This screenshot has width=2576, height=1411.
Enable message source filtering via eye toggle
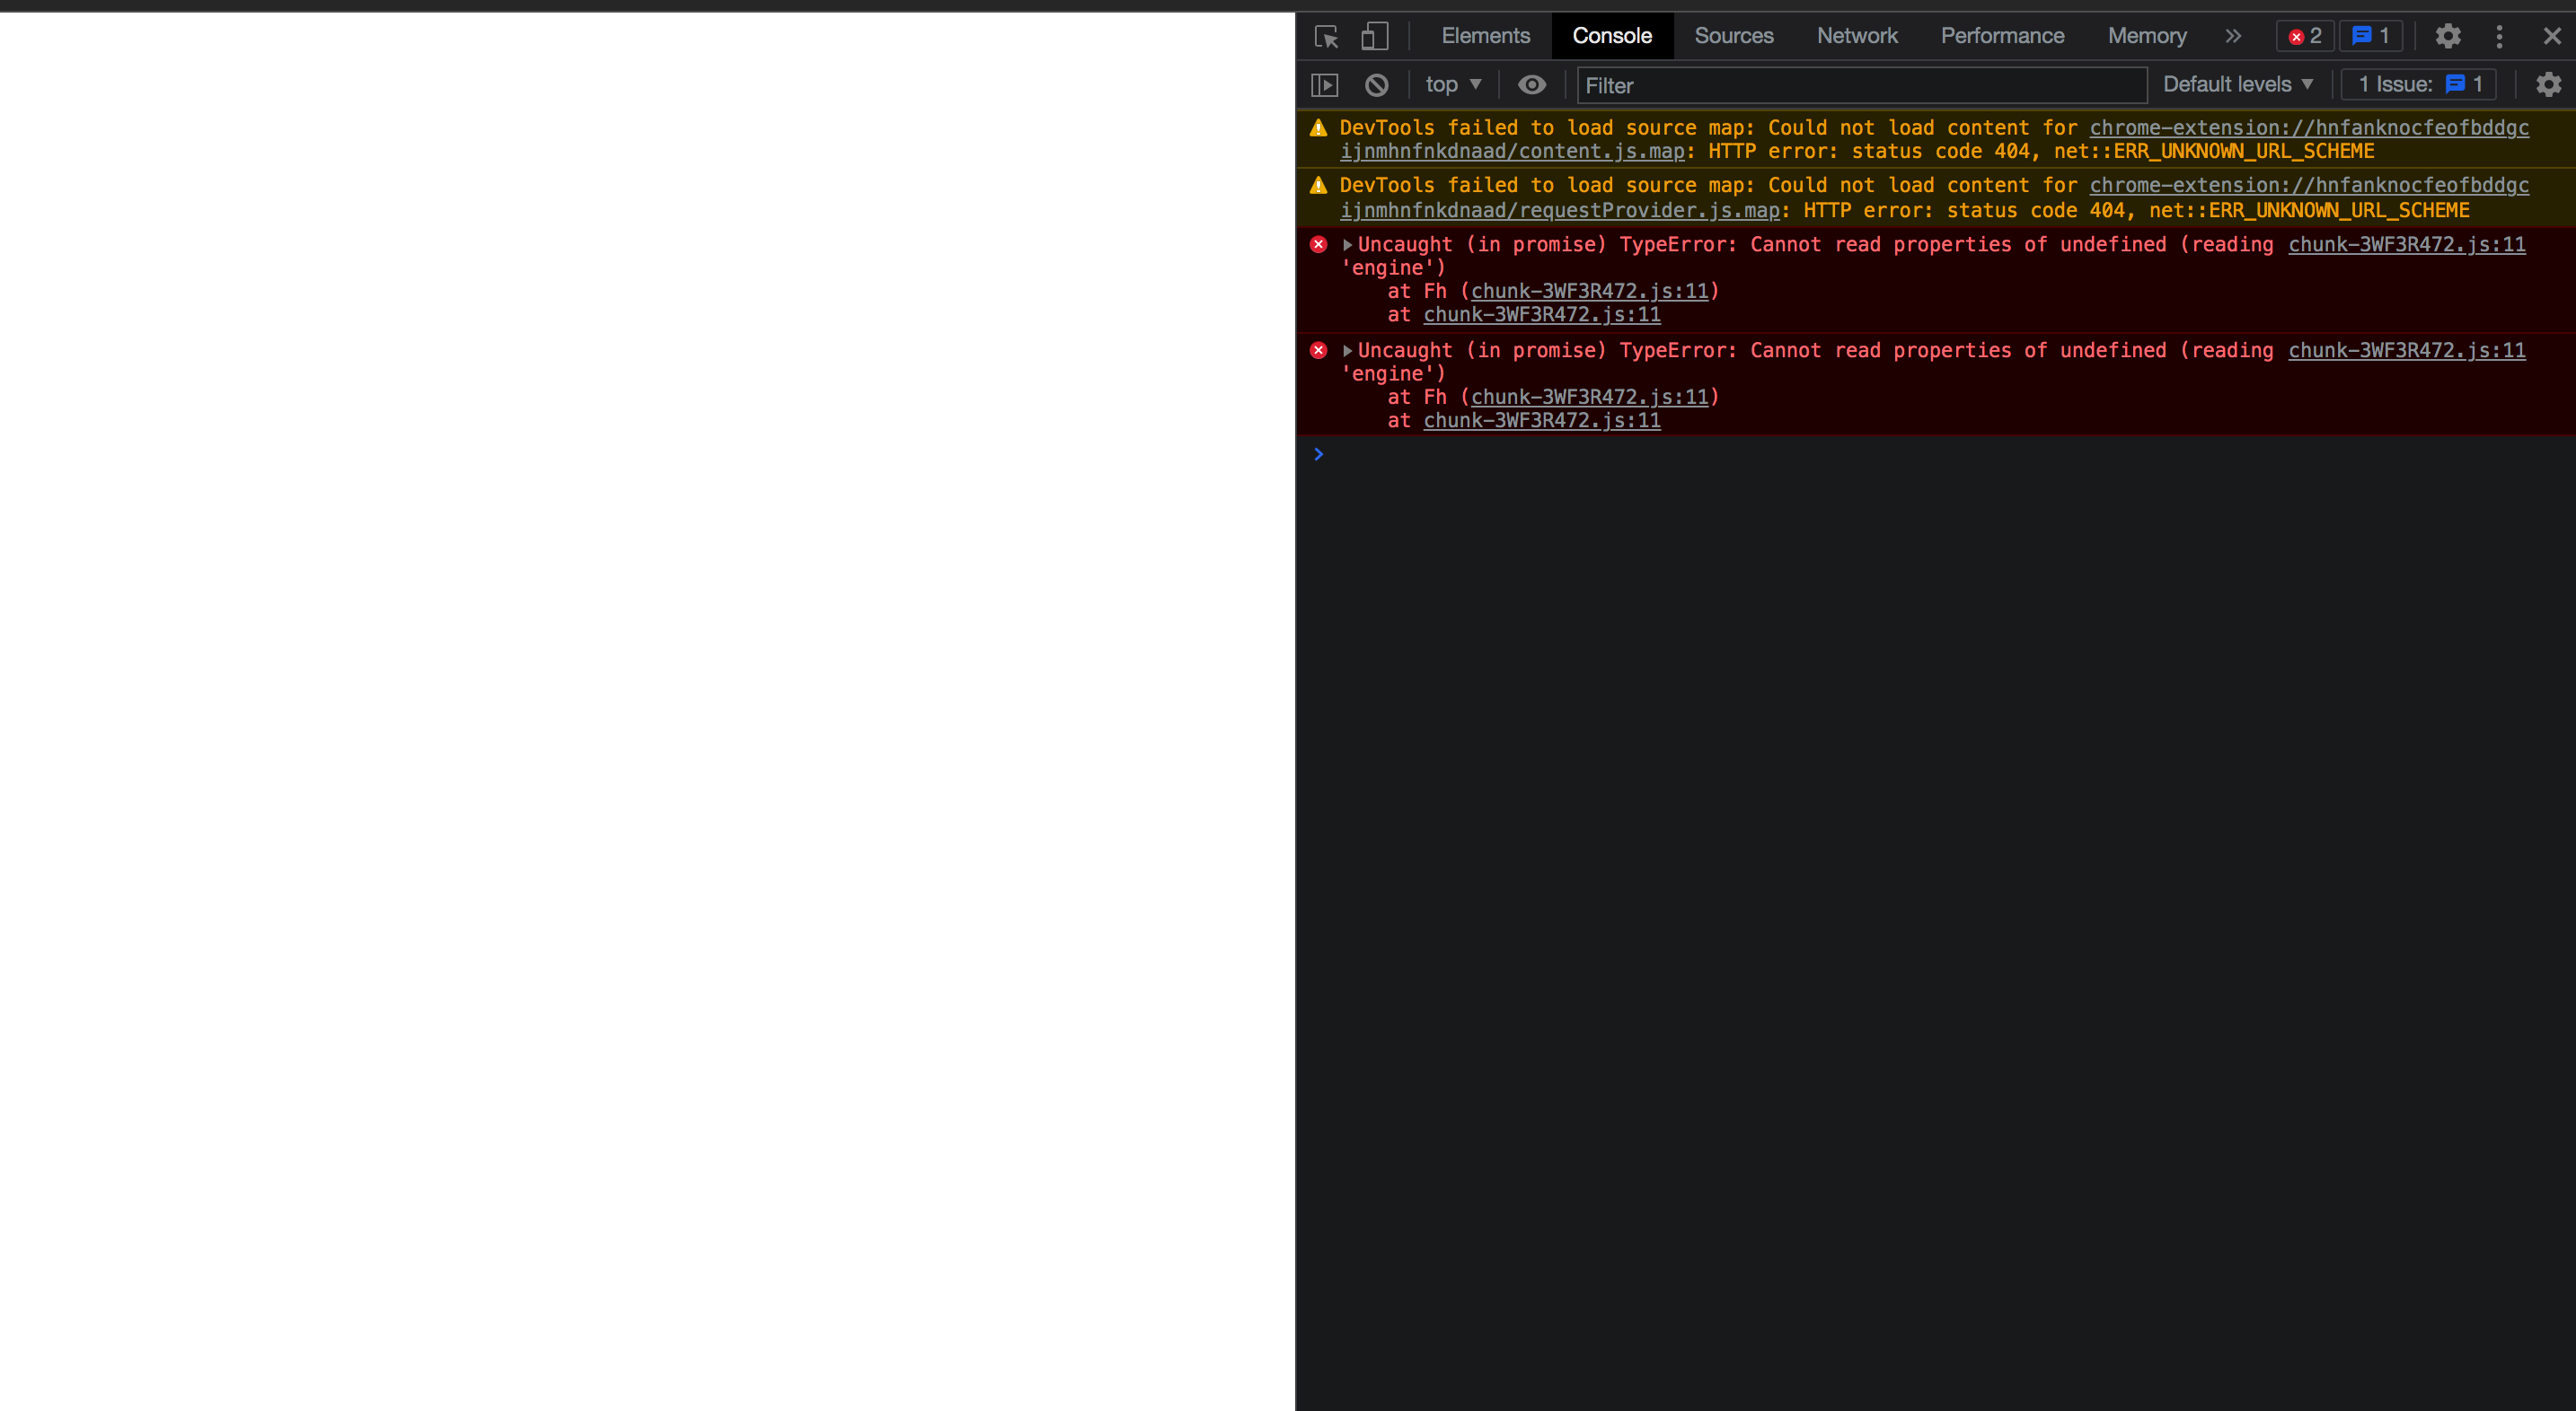[1533, 85]
